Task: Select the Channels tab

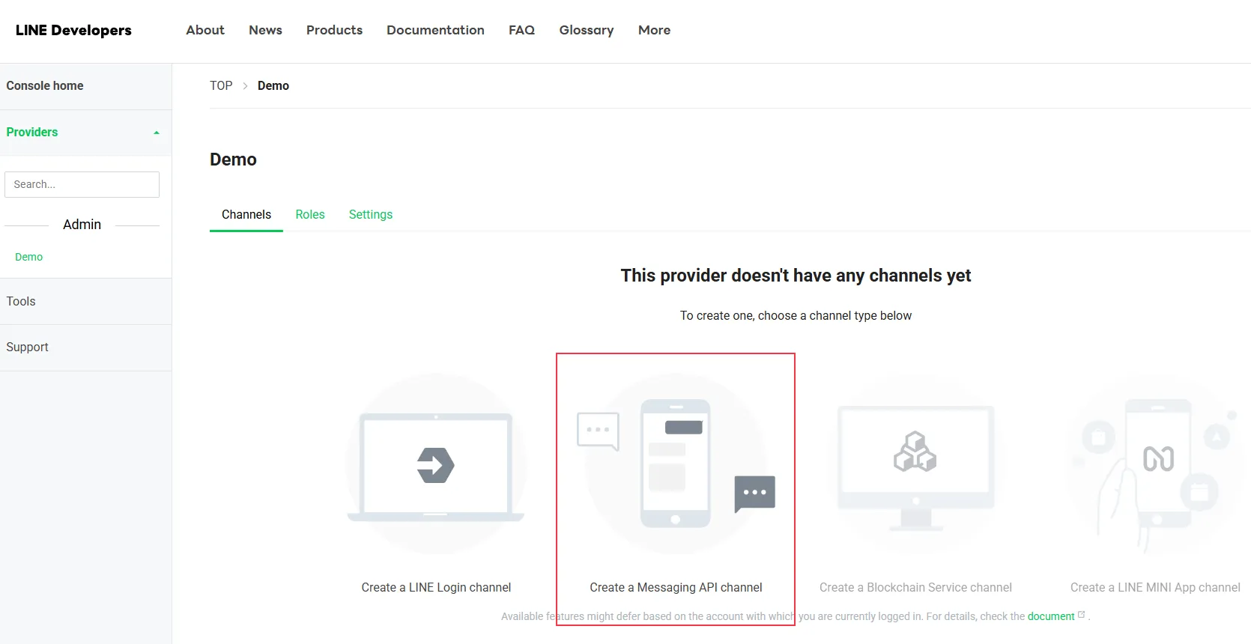Action: (246, 215)
